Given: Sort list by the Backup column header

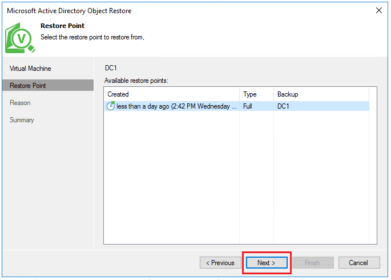Looking at the screenshot, I should point(321,94).
